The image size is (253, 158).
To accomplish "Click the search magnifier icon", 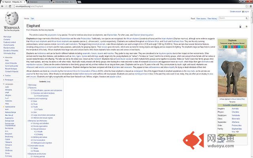I will point(247,19).
